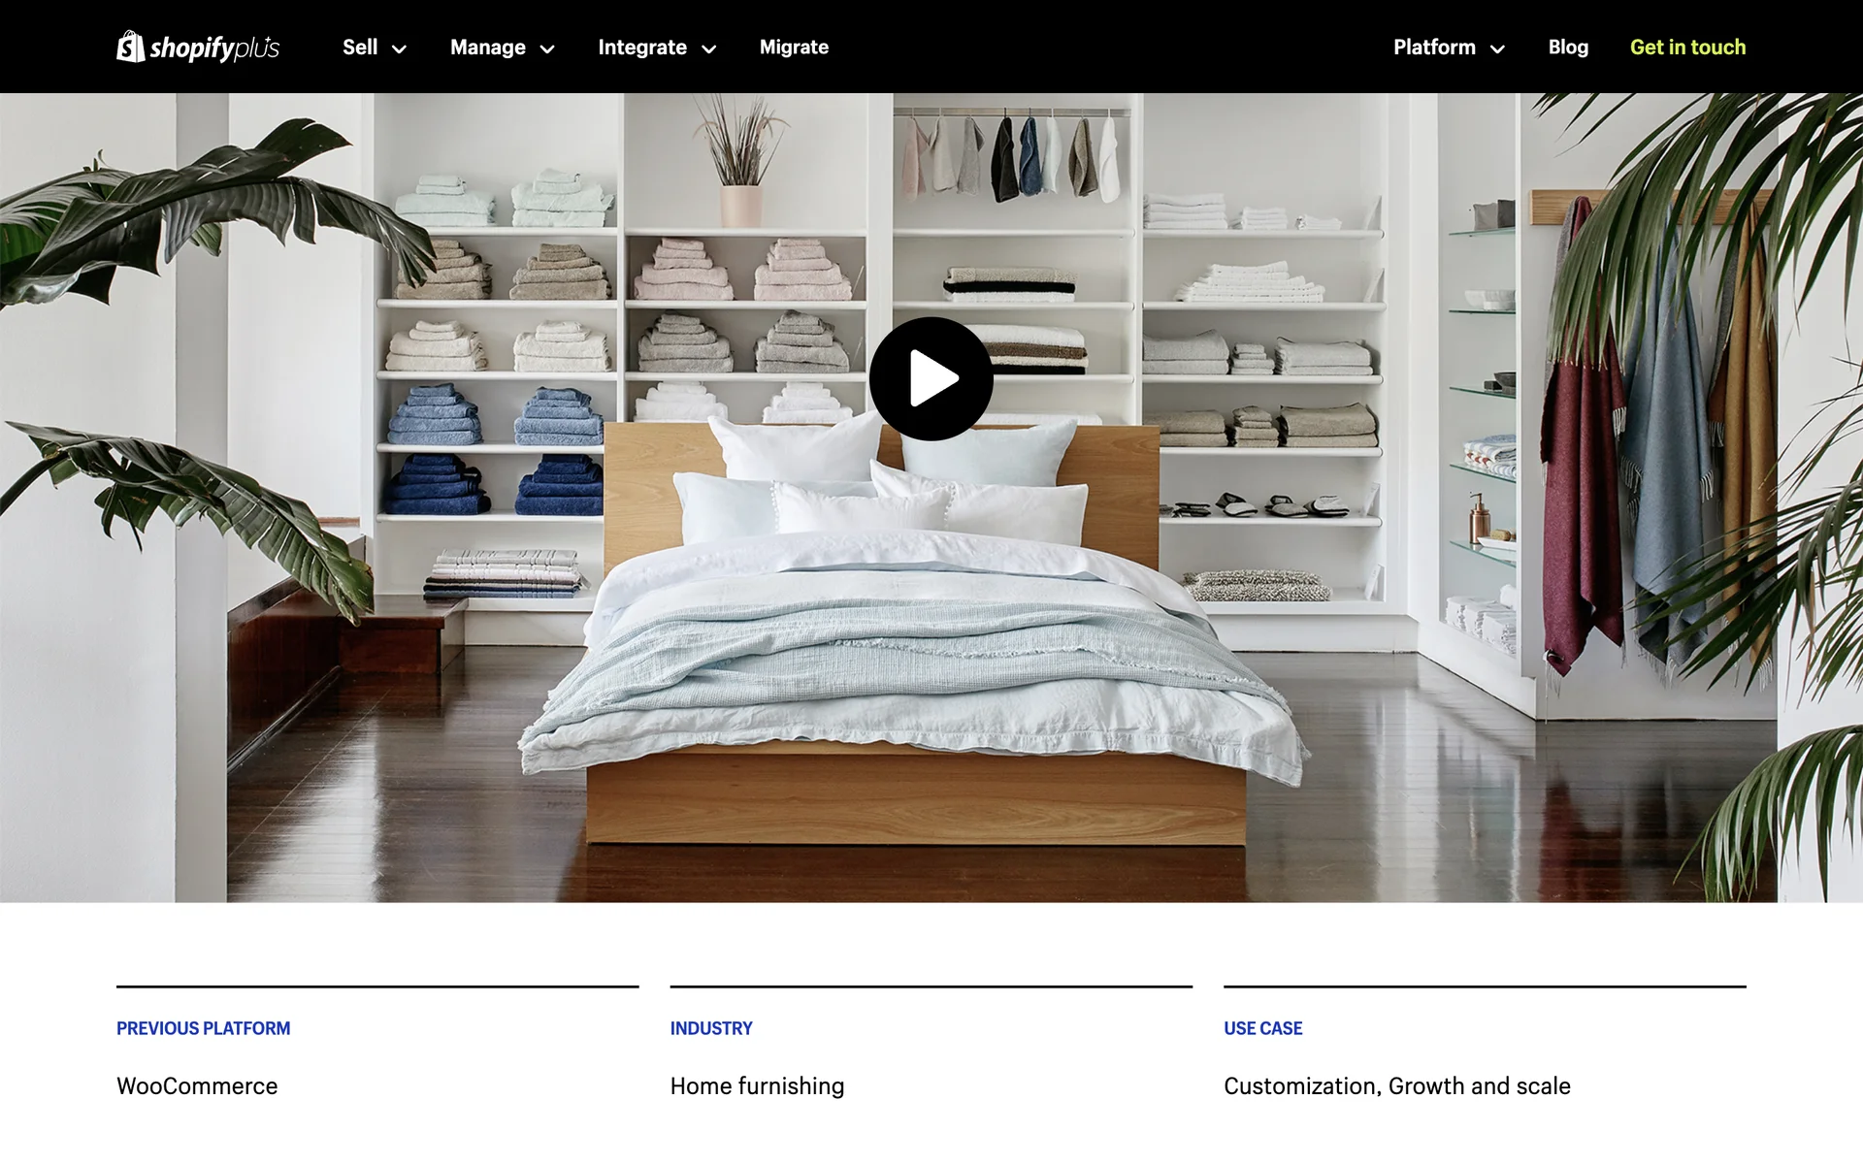This screenshot has width=1863, height=1164.
Task: Click the Home furnishing text
Action: coord(757,1086)
